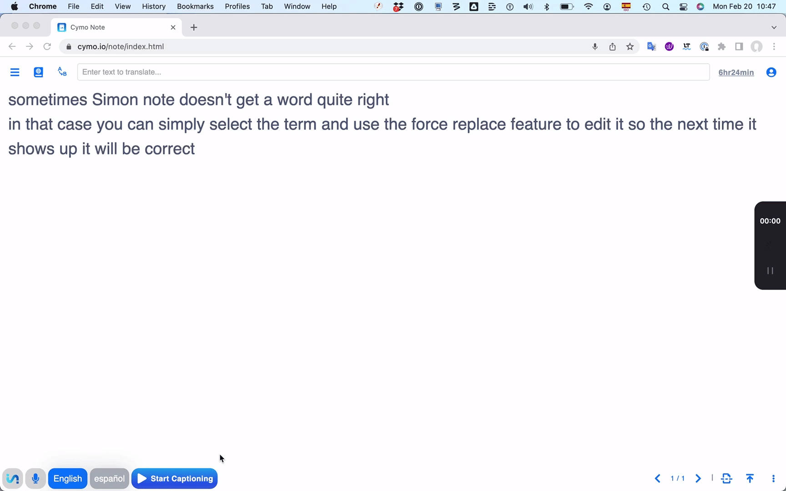Click the line wrap layout icon
Viewport: 786px width, 491px height.
[726, 478]
